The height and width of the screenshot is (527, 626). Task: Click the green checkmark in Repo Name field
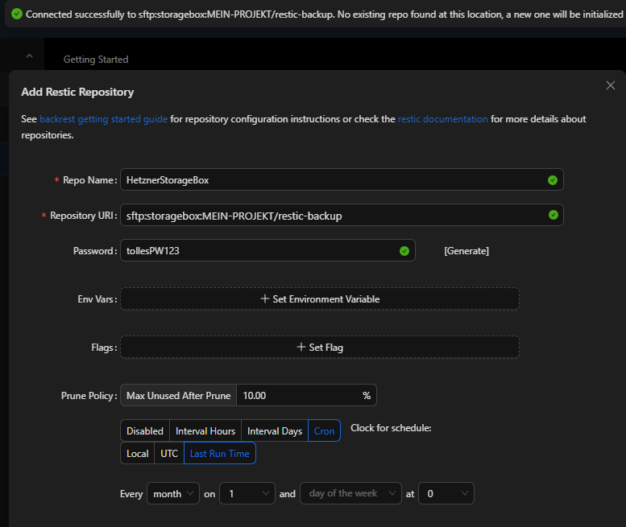(552, 180)
